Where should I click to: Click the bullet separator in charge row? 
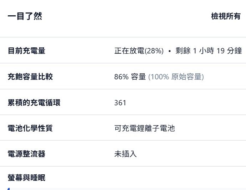point(170,51)
